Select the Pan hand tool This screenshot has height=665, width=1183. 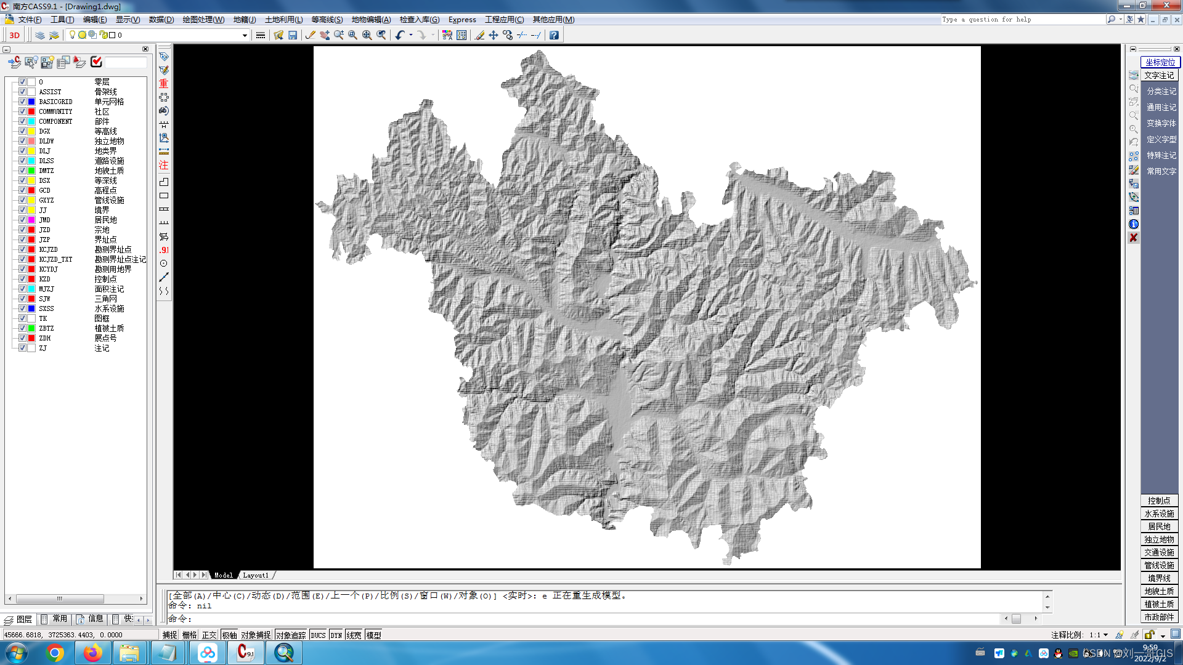[x=325, y=35]
